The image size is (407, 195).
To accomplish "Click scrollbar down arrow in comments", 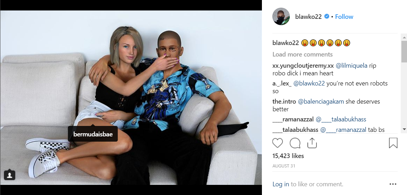I will point(404,129).
